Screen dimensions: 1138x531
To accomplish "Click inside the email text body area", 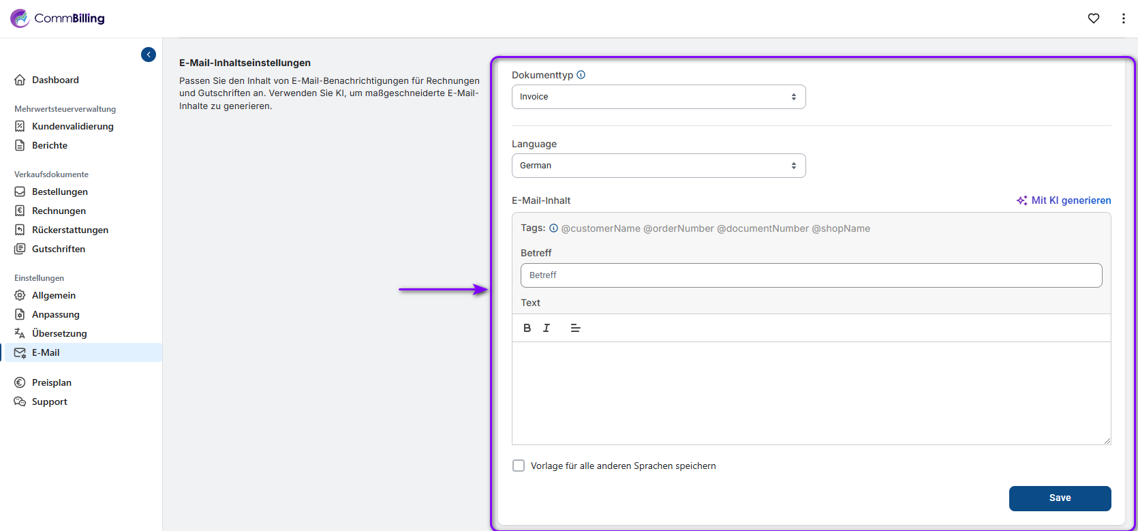I will [x=811, y=393].
